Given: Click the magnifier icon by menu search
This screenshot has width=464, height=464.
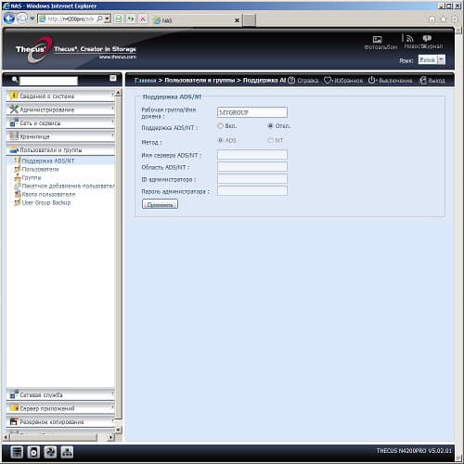Looking at the screenshot, I should (14, 80).
